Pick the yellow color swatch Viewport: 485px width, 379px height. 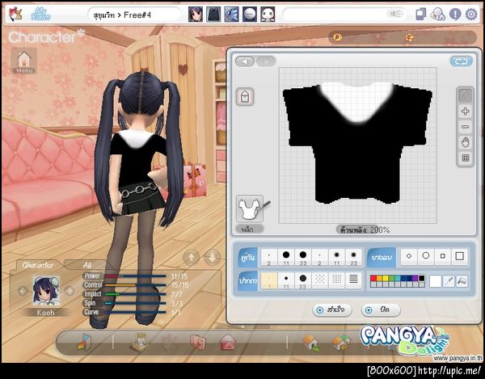click(x=385, y=278)
